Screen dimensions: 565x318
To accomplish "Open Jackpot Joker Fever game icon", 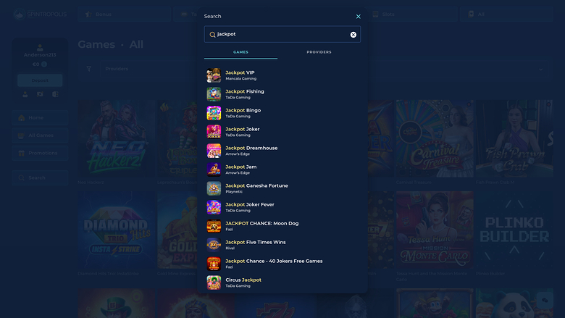I will pyautogui.click(x=214, y=207).
